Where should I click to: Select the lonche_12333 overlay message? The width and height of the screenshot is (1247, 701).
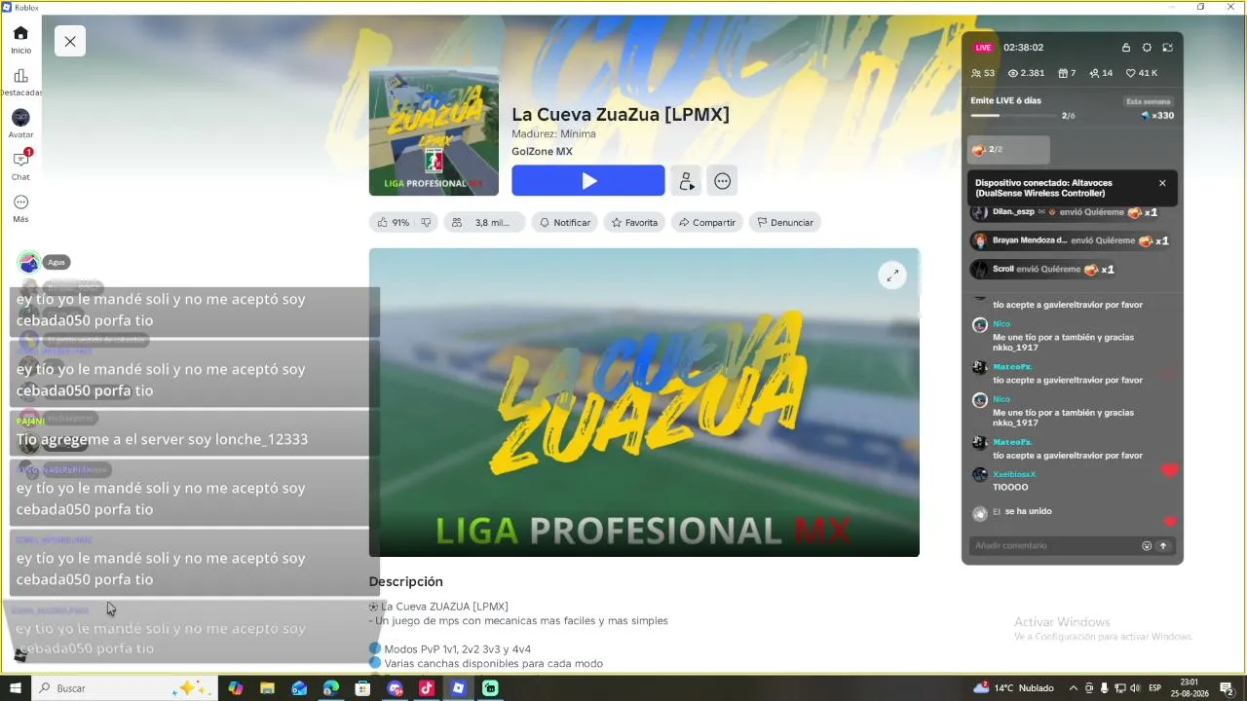(193, 434)
